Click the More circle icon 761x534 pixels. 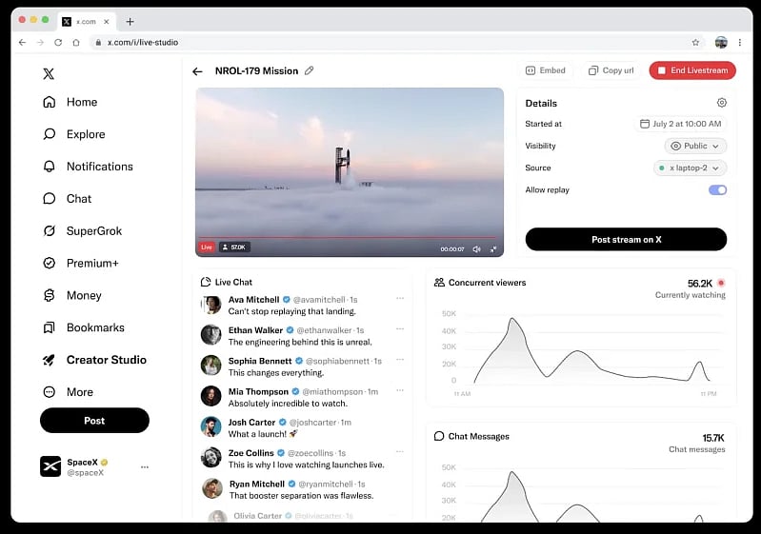(49, 392)
